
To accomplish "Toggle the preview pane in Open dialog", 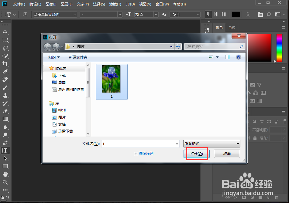I will 227,57.
